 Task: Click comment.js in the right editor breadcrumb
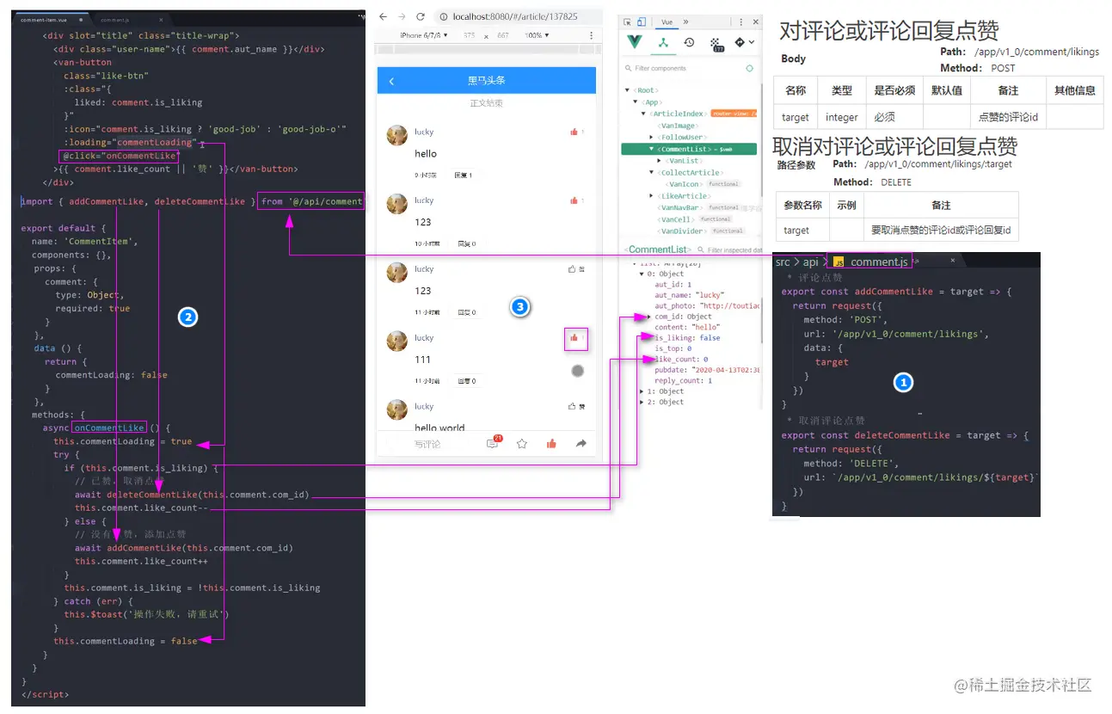click(x=879, y=262)
